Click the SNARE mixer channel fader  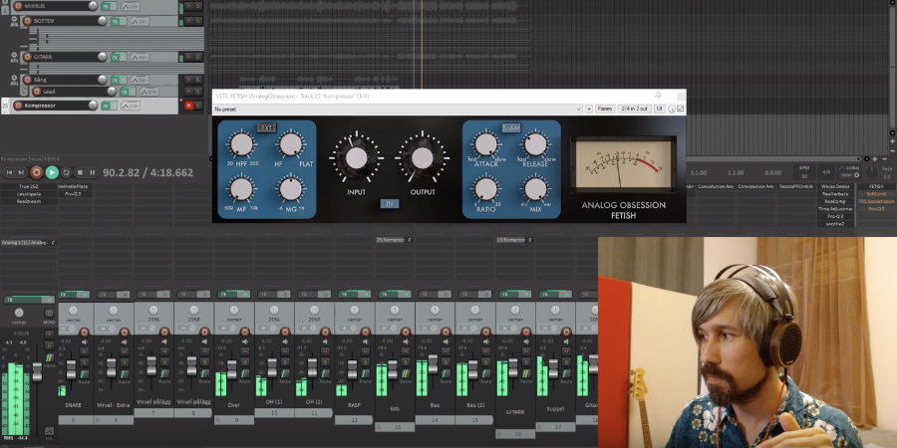71,369
